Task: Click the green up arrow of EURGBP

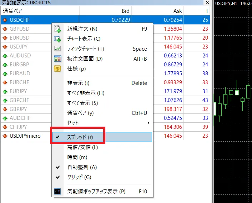Action: pyautogui.click(x=5, y=65)
